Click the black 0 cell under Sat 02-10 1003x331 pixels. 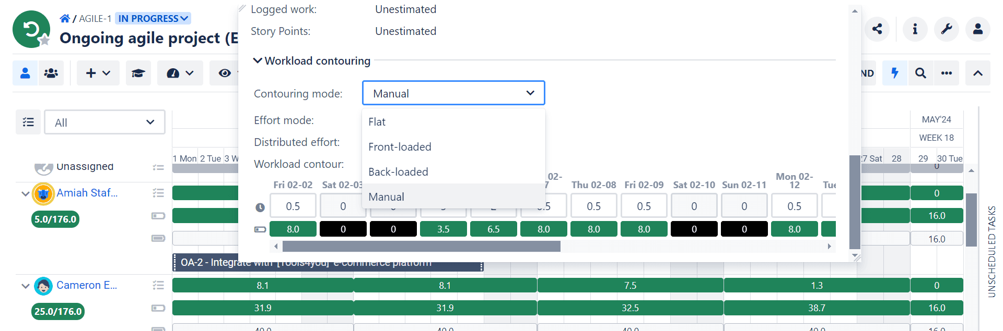[x=694, y=229]
